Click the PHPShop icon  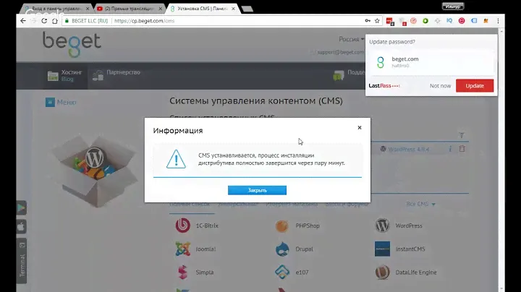282,226
